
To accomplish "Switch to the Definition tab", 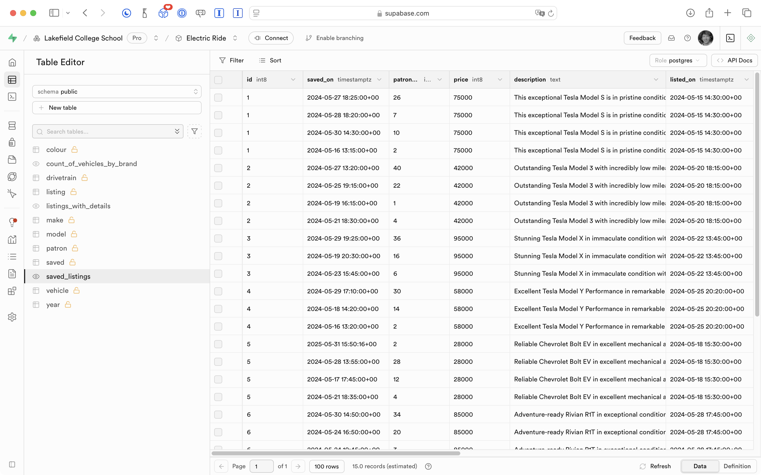I will [x=737, y=466].
